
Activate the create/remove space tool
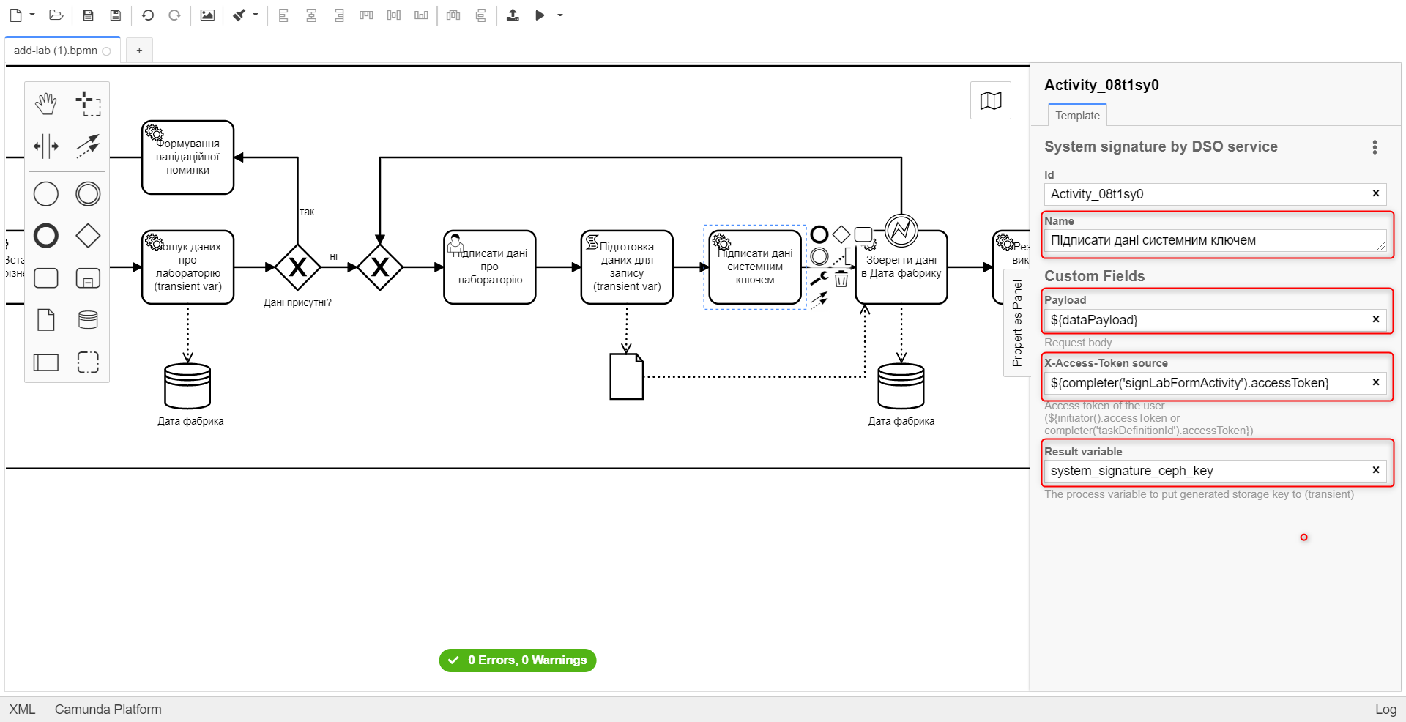(45, 146)
